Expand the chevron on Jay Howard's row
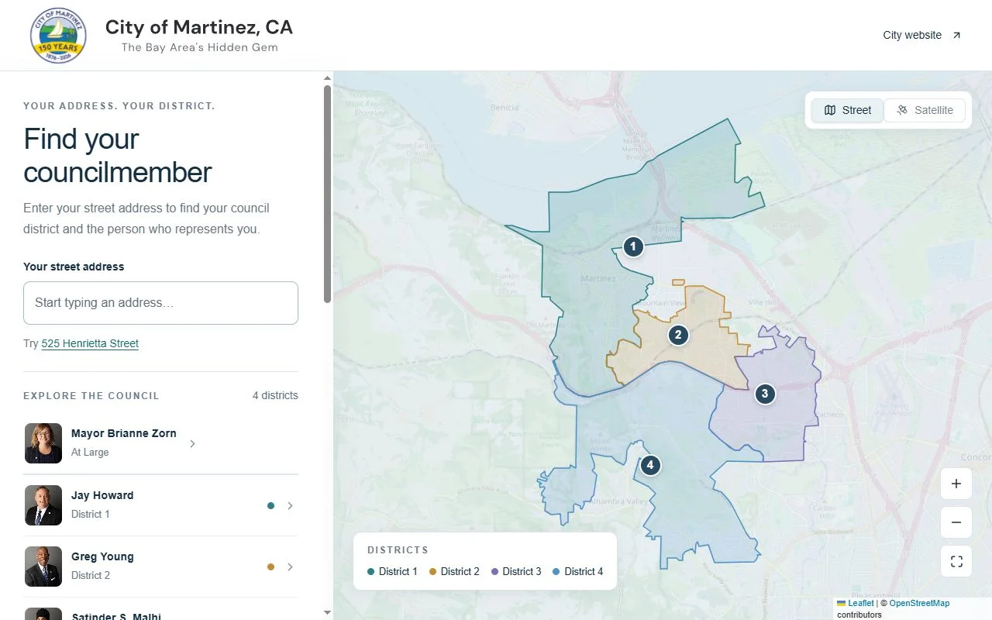 click(290, 505)
